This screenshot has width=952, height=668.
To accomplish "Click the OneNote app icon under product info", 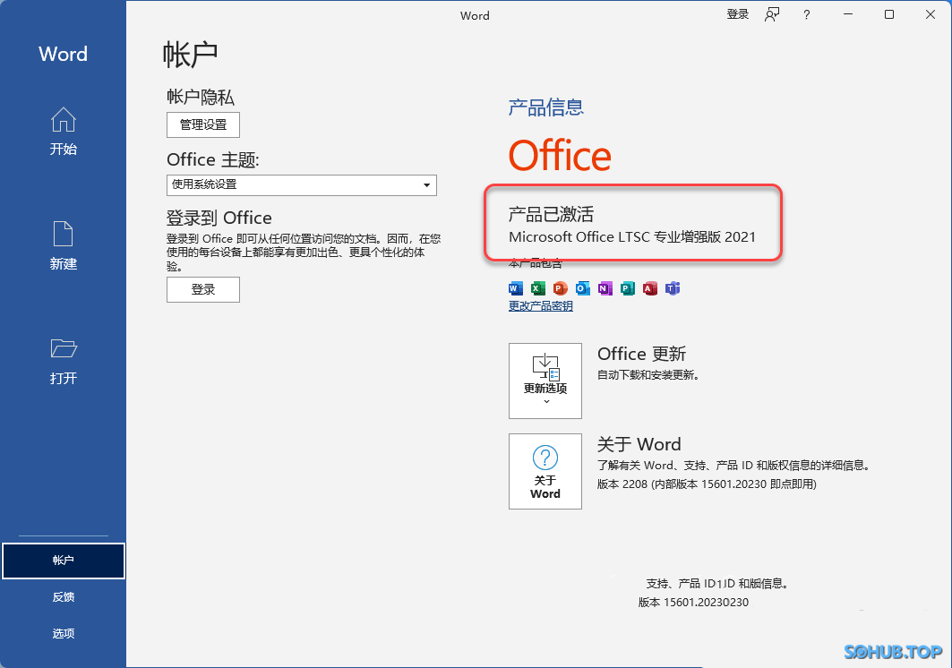I will pos(605,288).
